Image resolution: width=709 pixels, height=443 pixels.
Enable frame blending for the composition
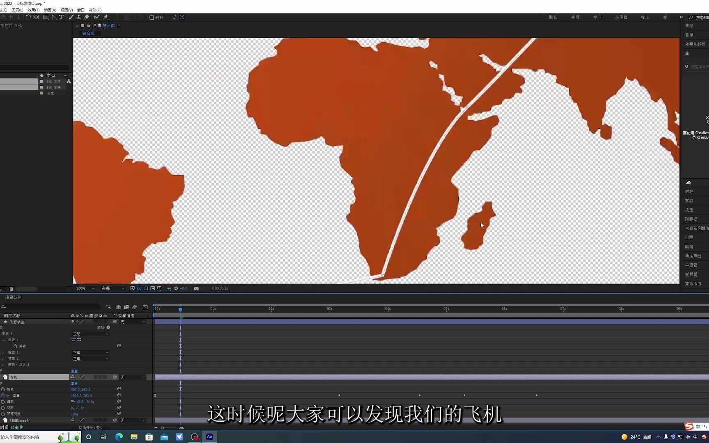pos(126,307)
